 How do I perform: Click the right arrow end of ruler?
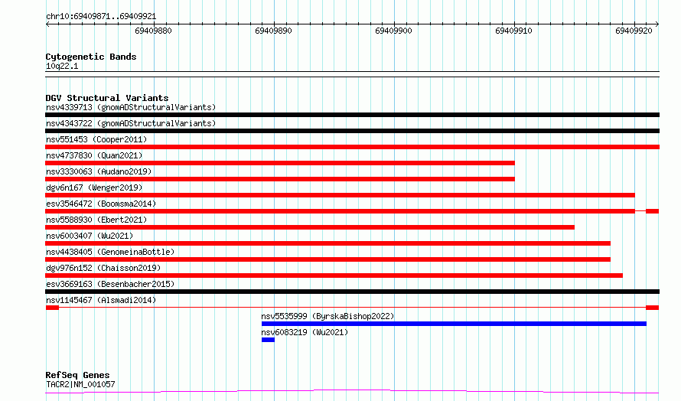point(657,24)
